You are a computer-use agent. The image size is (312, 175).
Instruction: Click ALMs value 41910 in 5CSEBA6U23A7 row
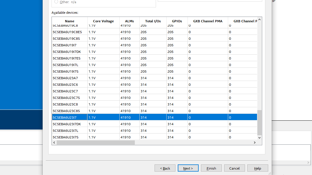pyautogui.click(x=126, y=78)
